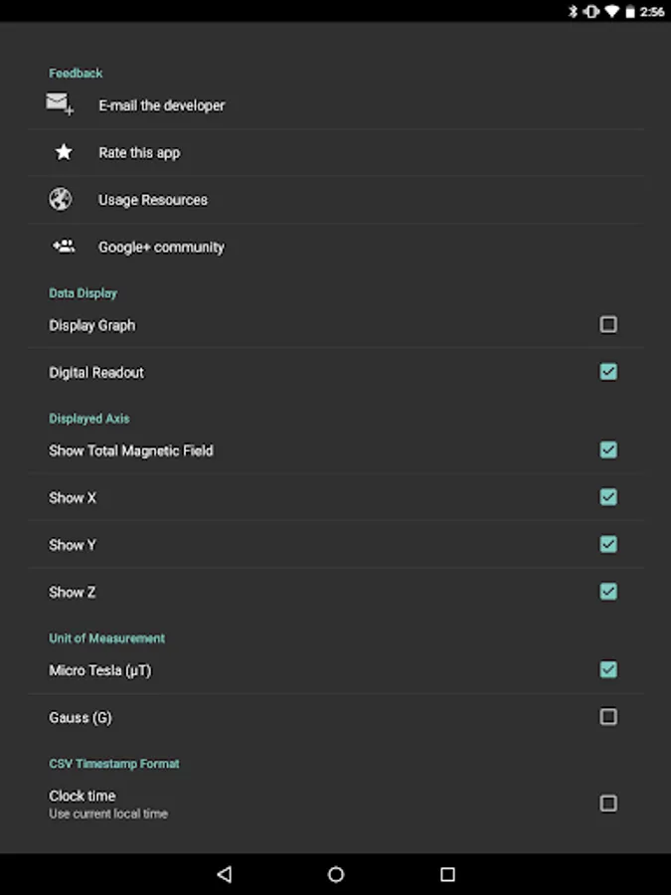Screen dimensions: 671x895
Task: Uncheck the Micro Tesla (µT) checkbox
Action: [608, 669]
